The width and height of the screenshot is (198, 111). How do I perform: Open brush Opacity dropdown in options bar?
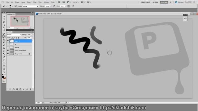(50, 6)
